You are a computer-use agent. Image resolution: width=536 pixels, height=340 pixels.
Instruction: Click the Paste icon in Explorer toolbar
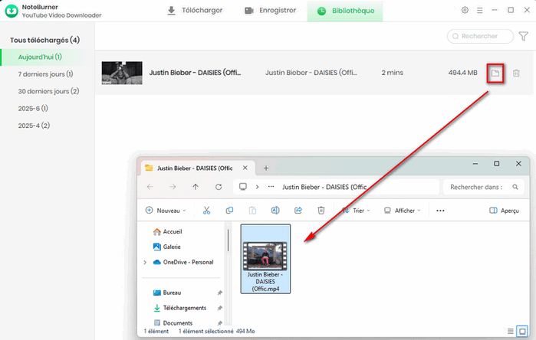[252, 211]
